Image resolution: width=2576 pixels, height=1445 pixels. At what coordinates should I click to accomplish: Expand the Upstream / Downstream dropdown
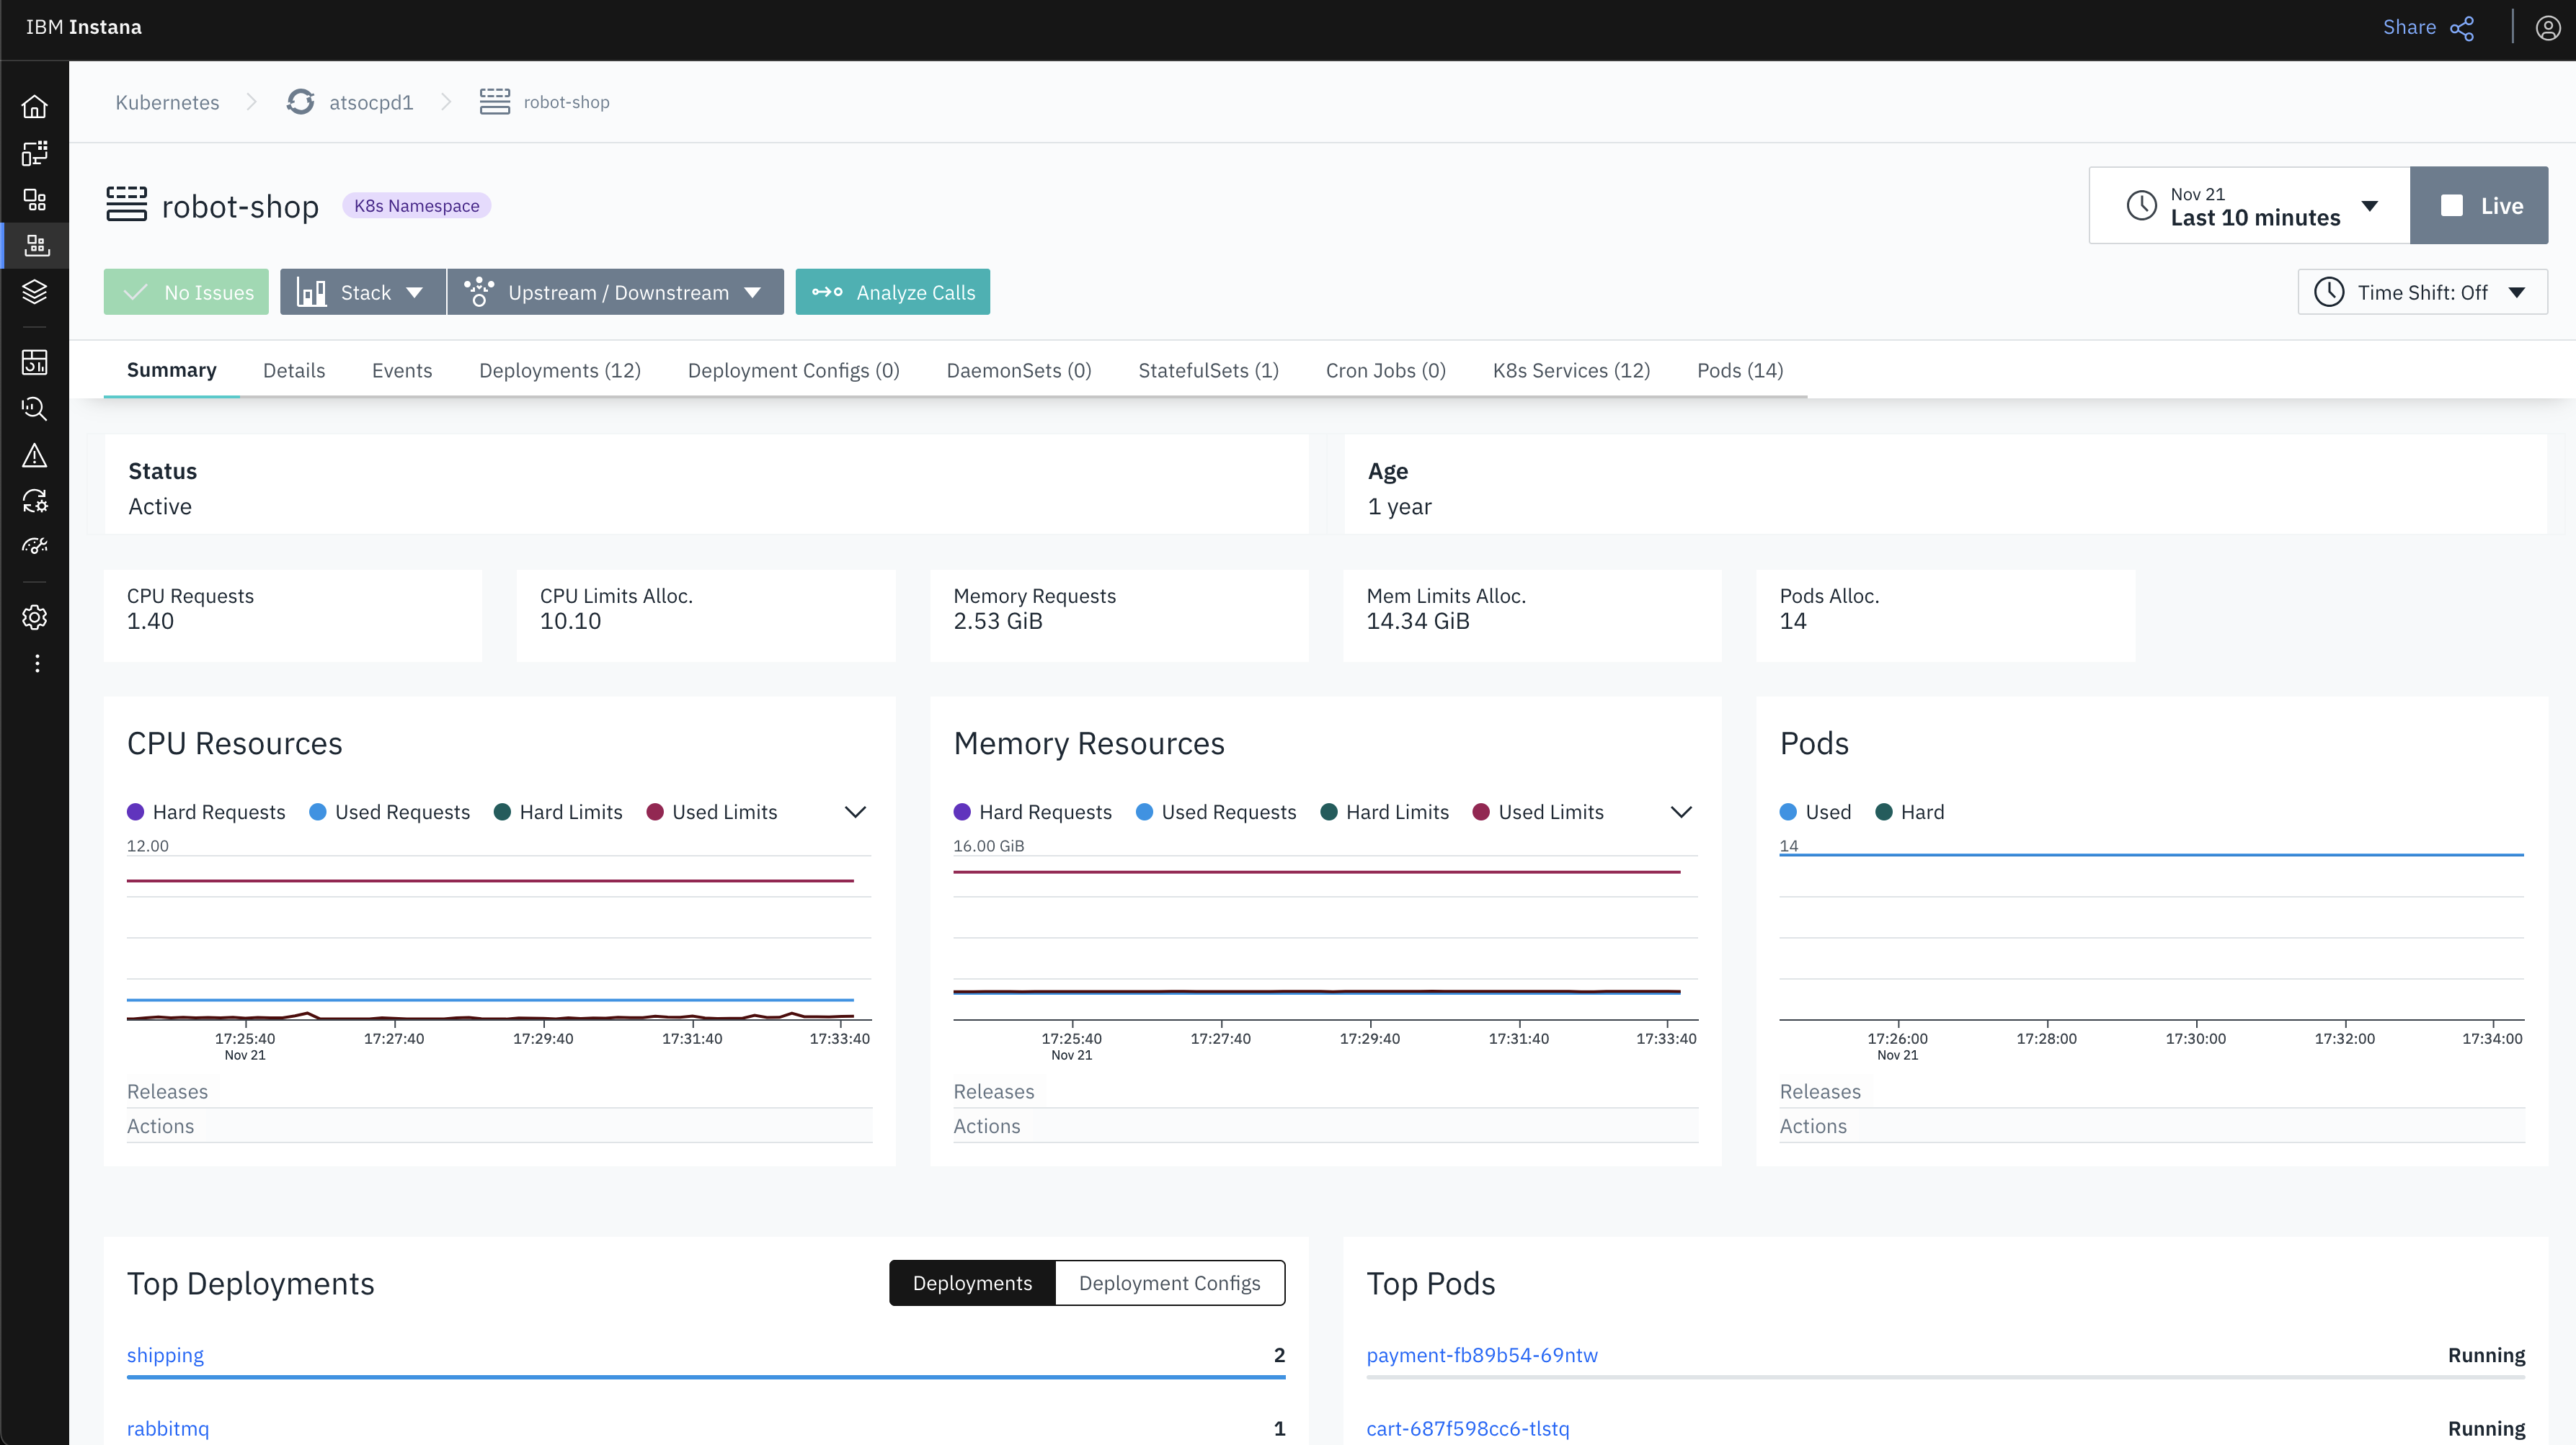coord(615,292)
